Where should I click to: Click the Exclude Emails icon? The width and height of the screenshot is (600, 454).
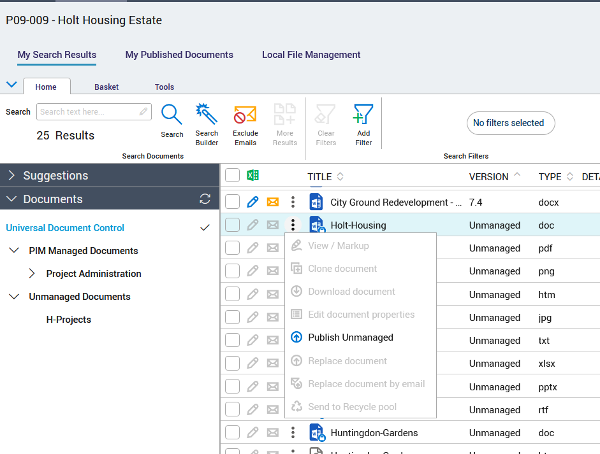point(245,114)
